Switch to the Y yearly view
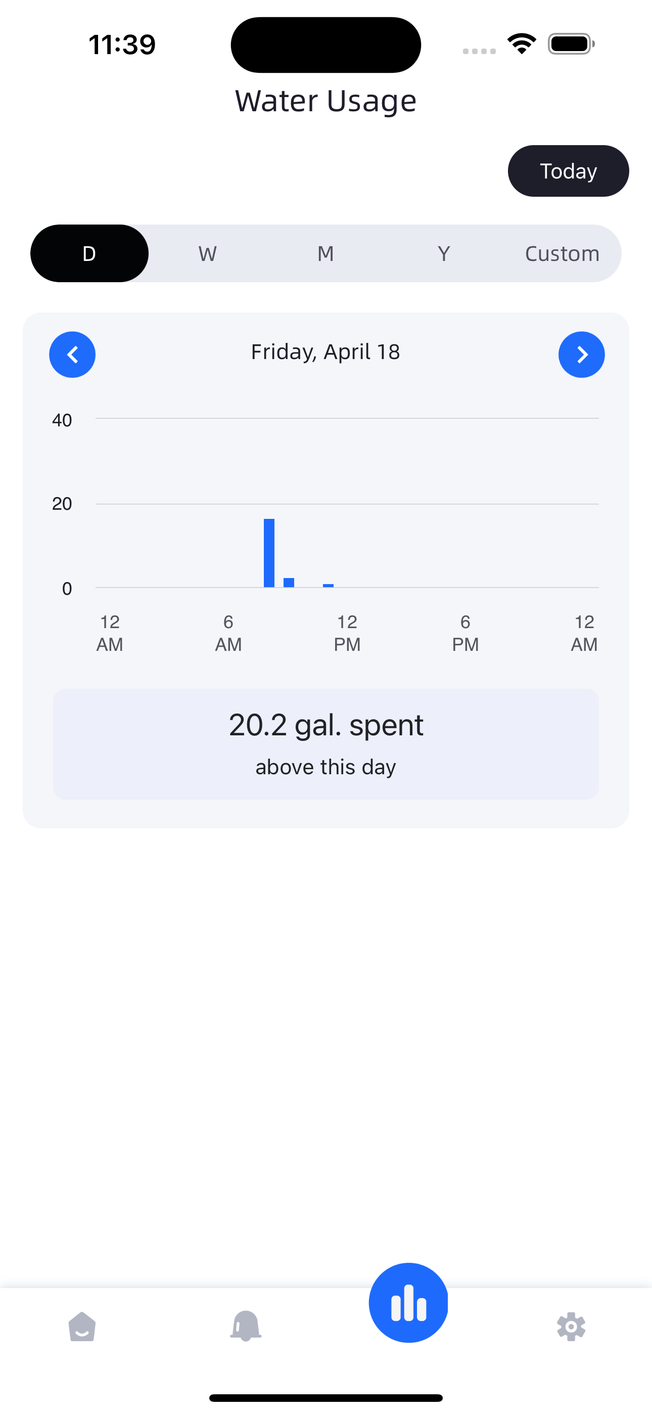This screenshot has height=1414, width=652. 444,253
